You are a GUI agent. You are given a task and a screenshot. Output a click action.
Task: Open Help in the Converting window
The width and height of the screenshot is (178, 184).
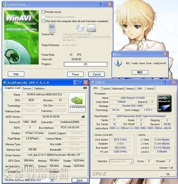pyautogui.click(x=16, y=74)
